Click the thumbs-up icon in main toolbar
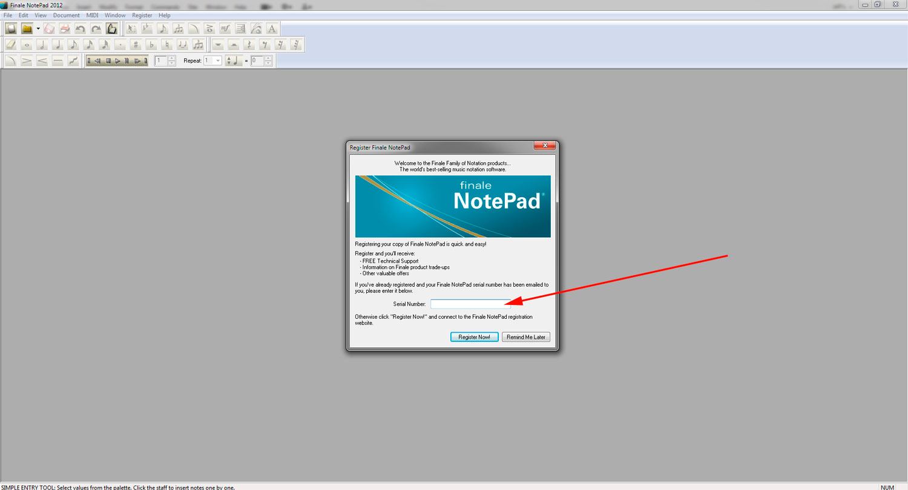This screenshot has height=490, width=908. tap(112, 28)
